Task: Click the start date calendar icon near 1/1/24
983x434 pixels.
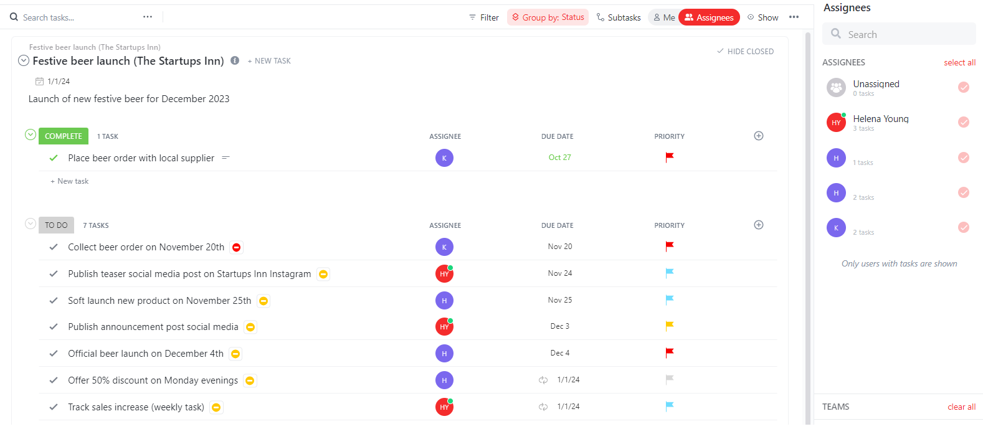Action: [x=39, y=82]
